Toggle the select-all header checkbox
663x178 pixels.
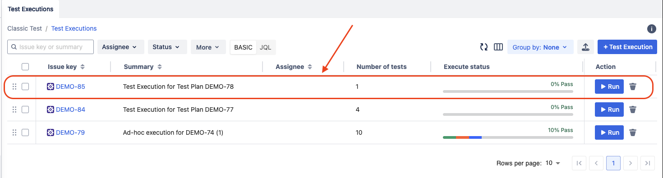(25, 67)
